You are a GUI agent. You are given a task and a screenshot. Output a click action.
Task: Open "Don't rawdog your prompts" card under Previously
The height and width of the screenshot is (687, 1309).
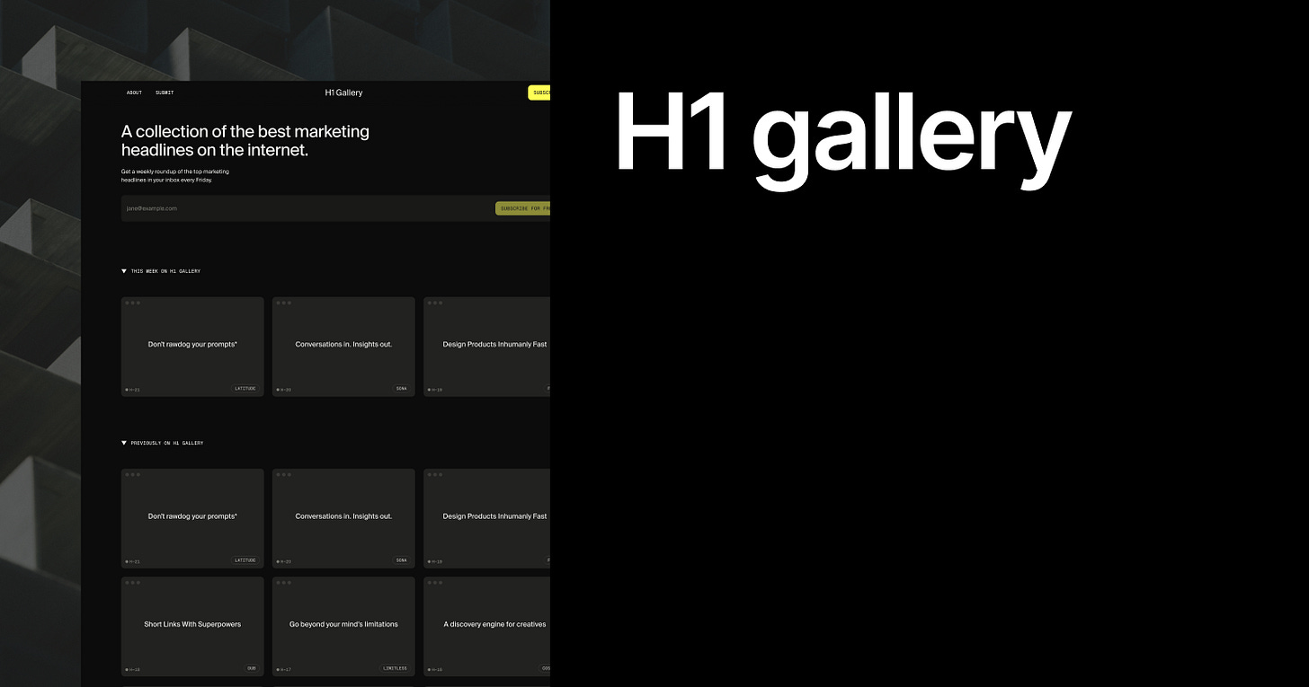192,518
